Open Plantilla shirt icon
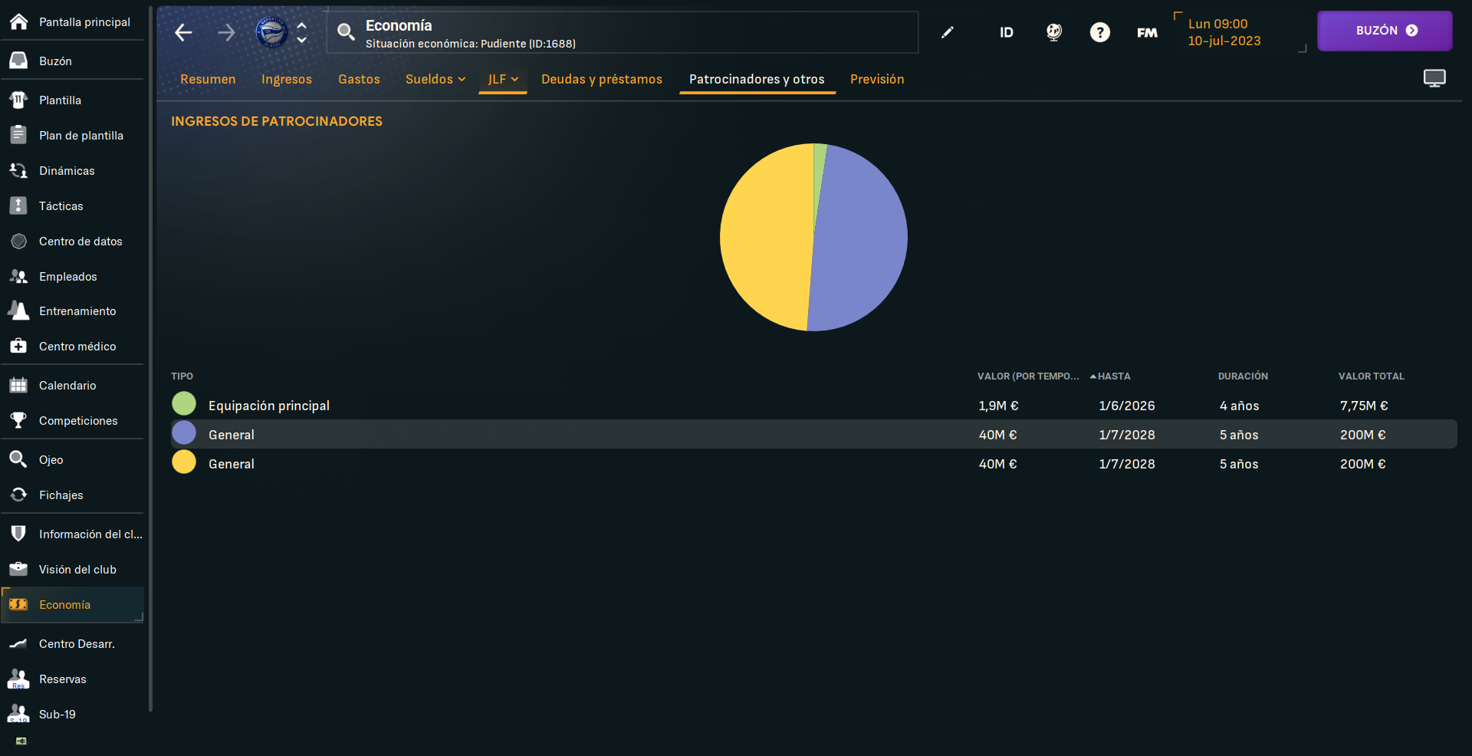Viewport: 1472px width, 756px height. (x=18, y=100)
